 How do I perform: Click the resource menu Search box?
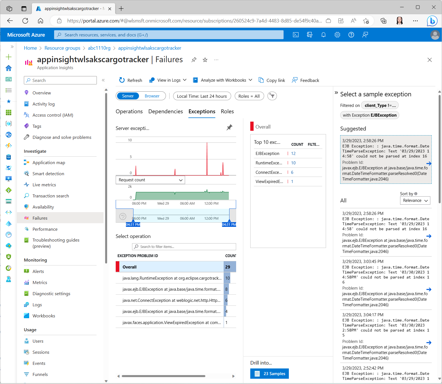60,80
